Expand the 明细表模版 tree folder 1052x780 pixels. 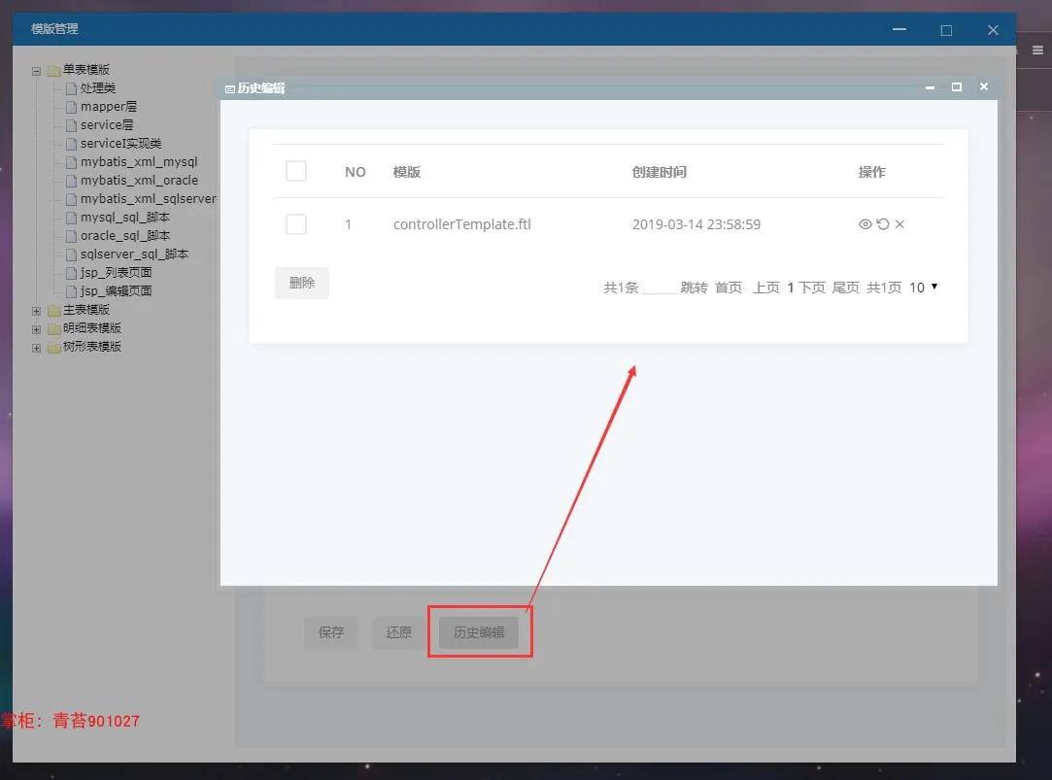[x=36, y=329]
